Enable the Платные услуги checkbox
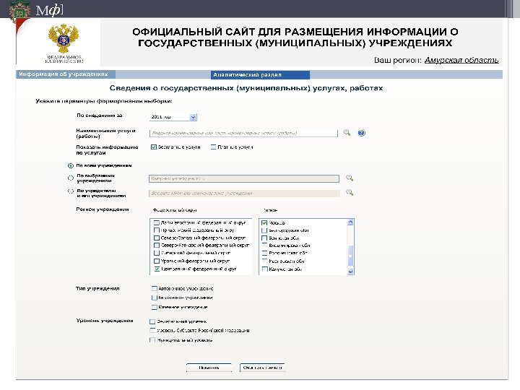This screenshot has width=520, height=390. coord(213,147)
